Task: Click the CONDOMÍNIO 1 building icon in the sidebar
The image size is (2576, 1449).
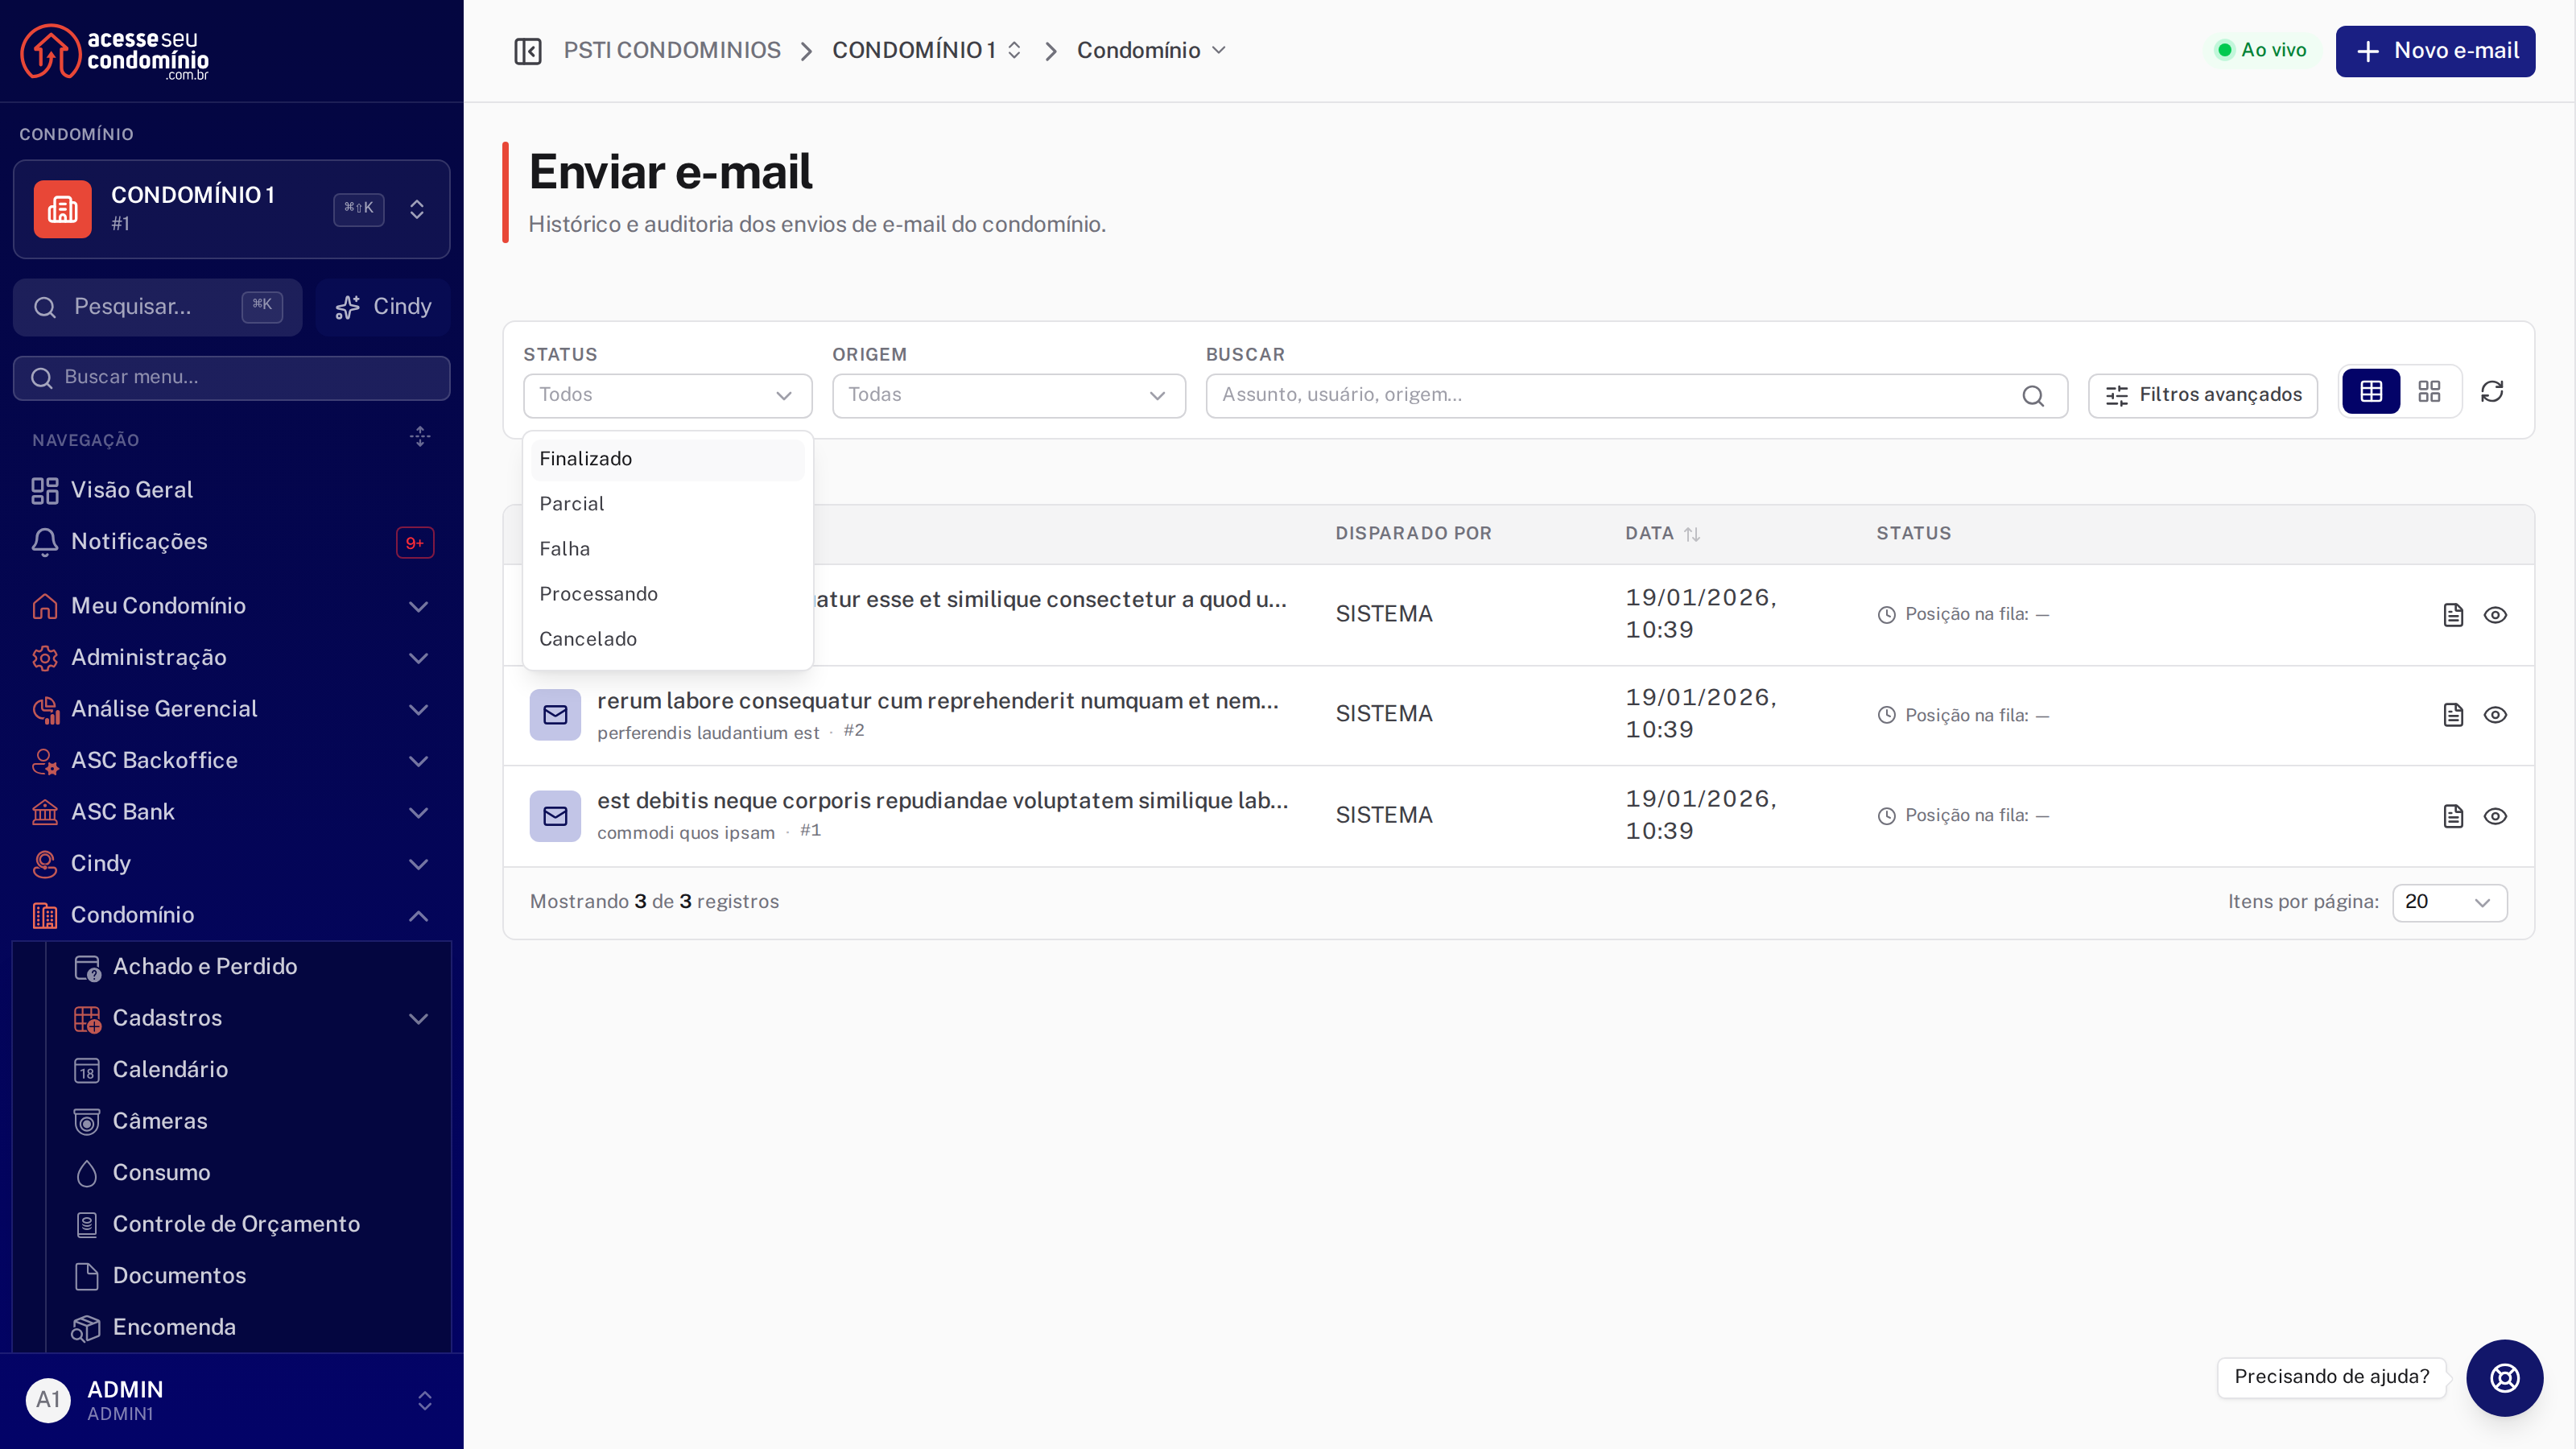Action: 62,209
